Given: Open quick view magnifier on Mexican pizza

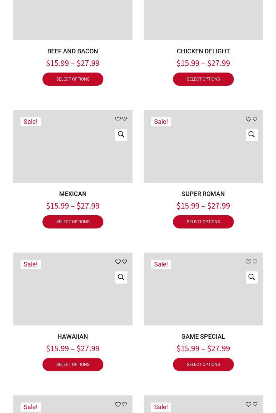Looking at the screenshot, I should coord(121,135).
